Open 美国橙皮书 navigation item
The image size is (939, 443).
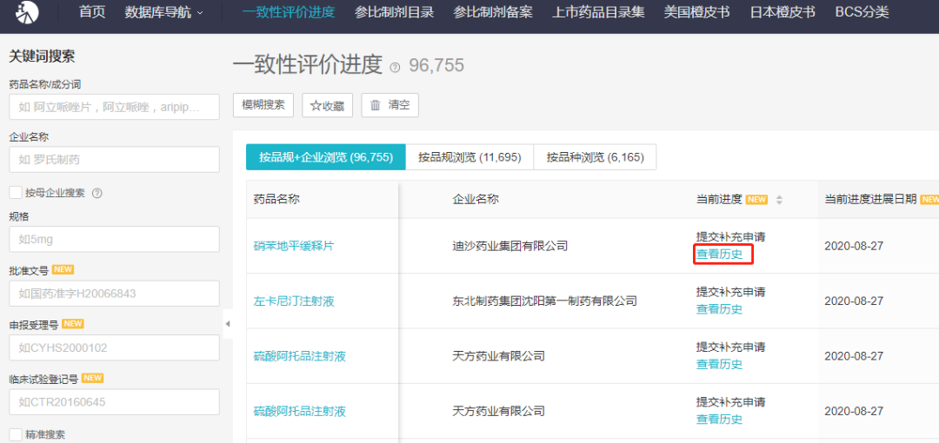coord(697,12)
